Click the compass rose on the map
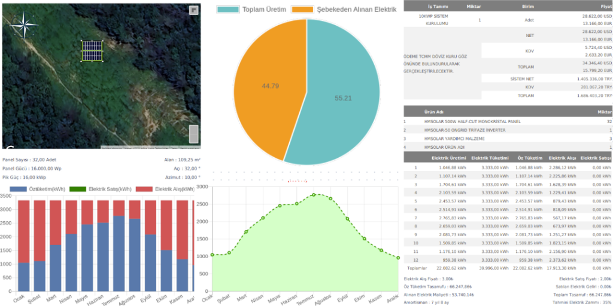613x306 pixels. click(25, 25)
